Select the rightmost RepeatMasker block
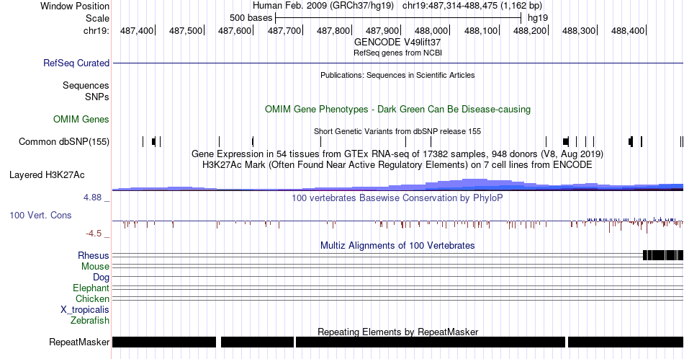 point(626,342)
